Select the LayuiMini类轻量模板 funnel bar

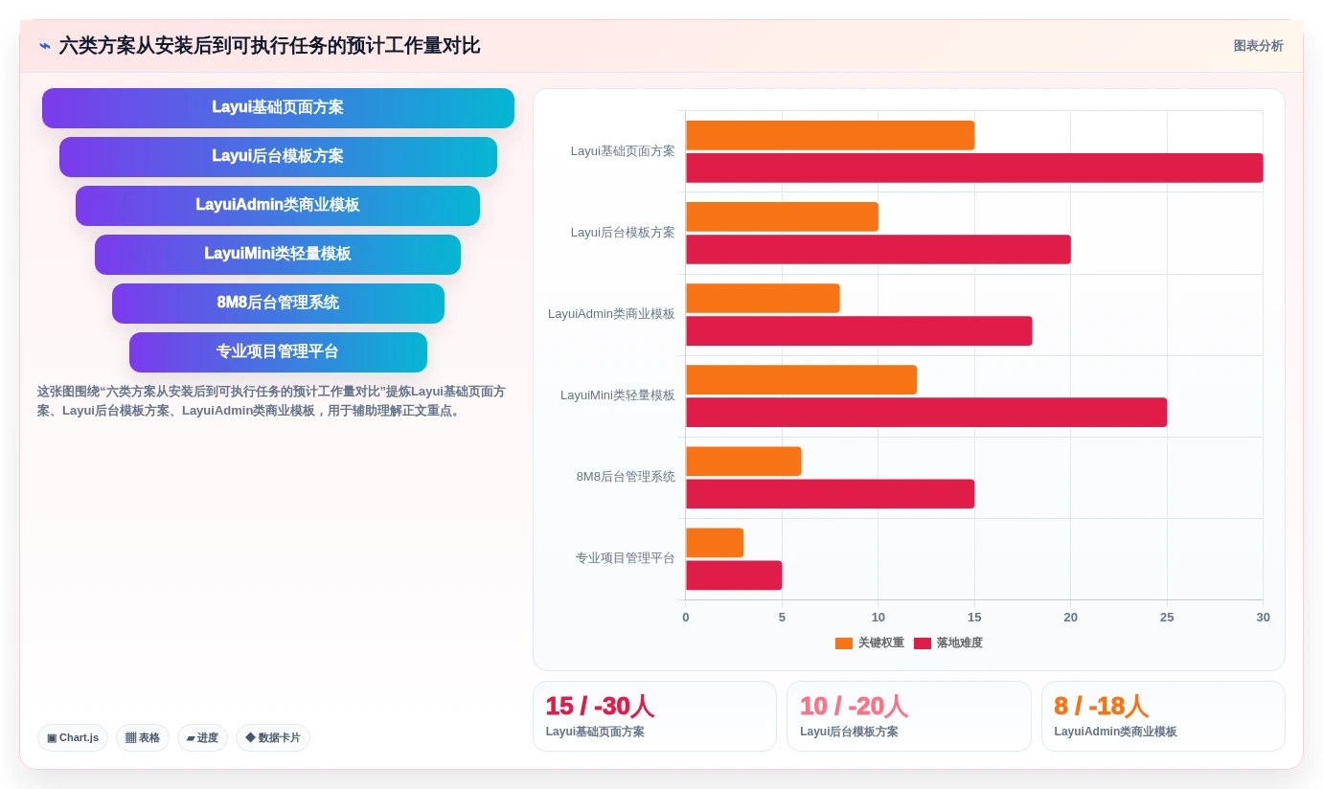click(x=278, y=255)
